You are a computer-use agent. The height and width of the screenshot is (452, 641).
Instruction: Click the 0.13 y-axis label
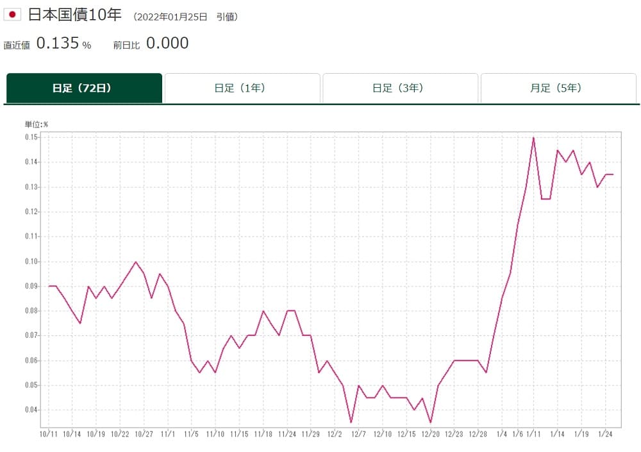point(31,187)
